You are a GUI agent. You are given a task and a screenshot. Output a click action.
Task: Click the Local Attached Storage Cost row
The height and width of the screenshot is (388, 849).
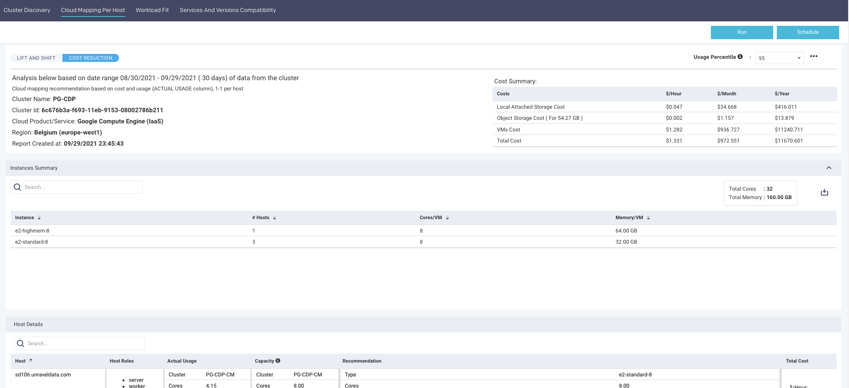(664, 107)
